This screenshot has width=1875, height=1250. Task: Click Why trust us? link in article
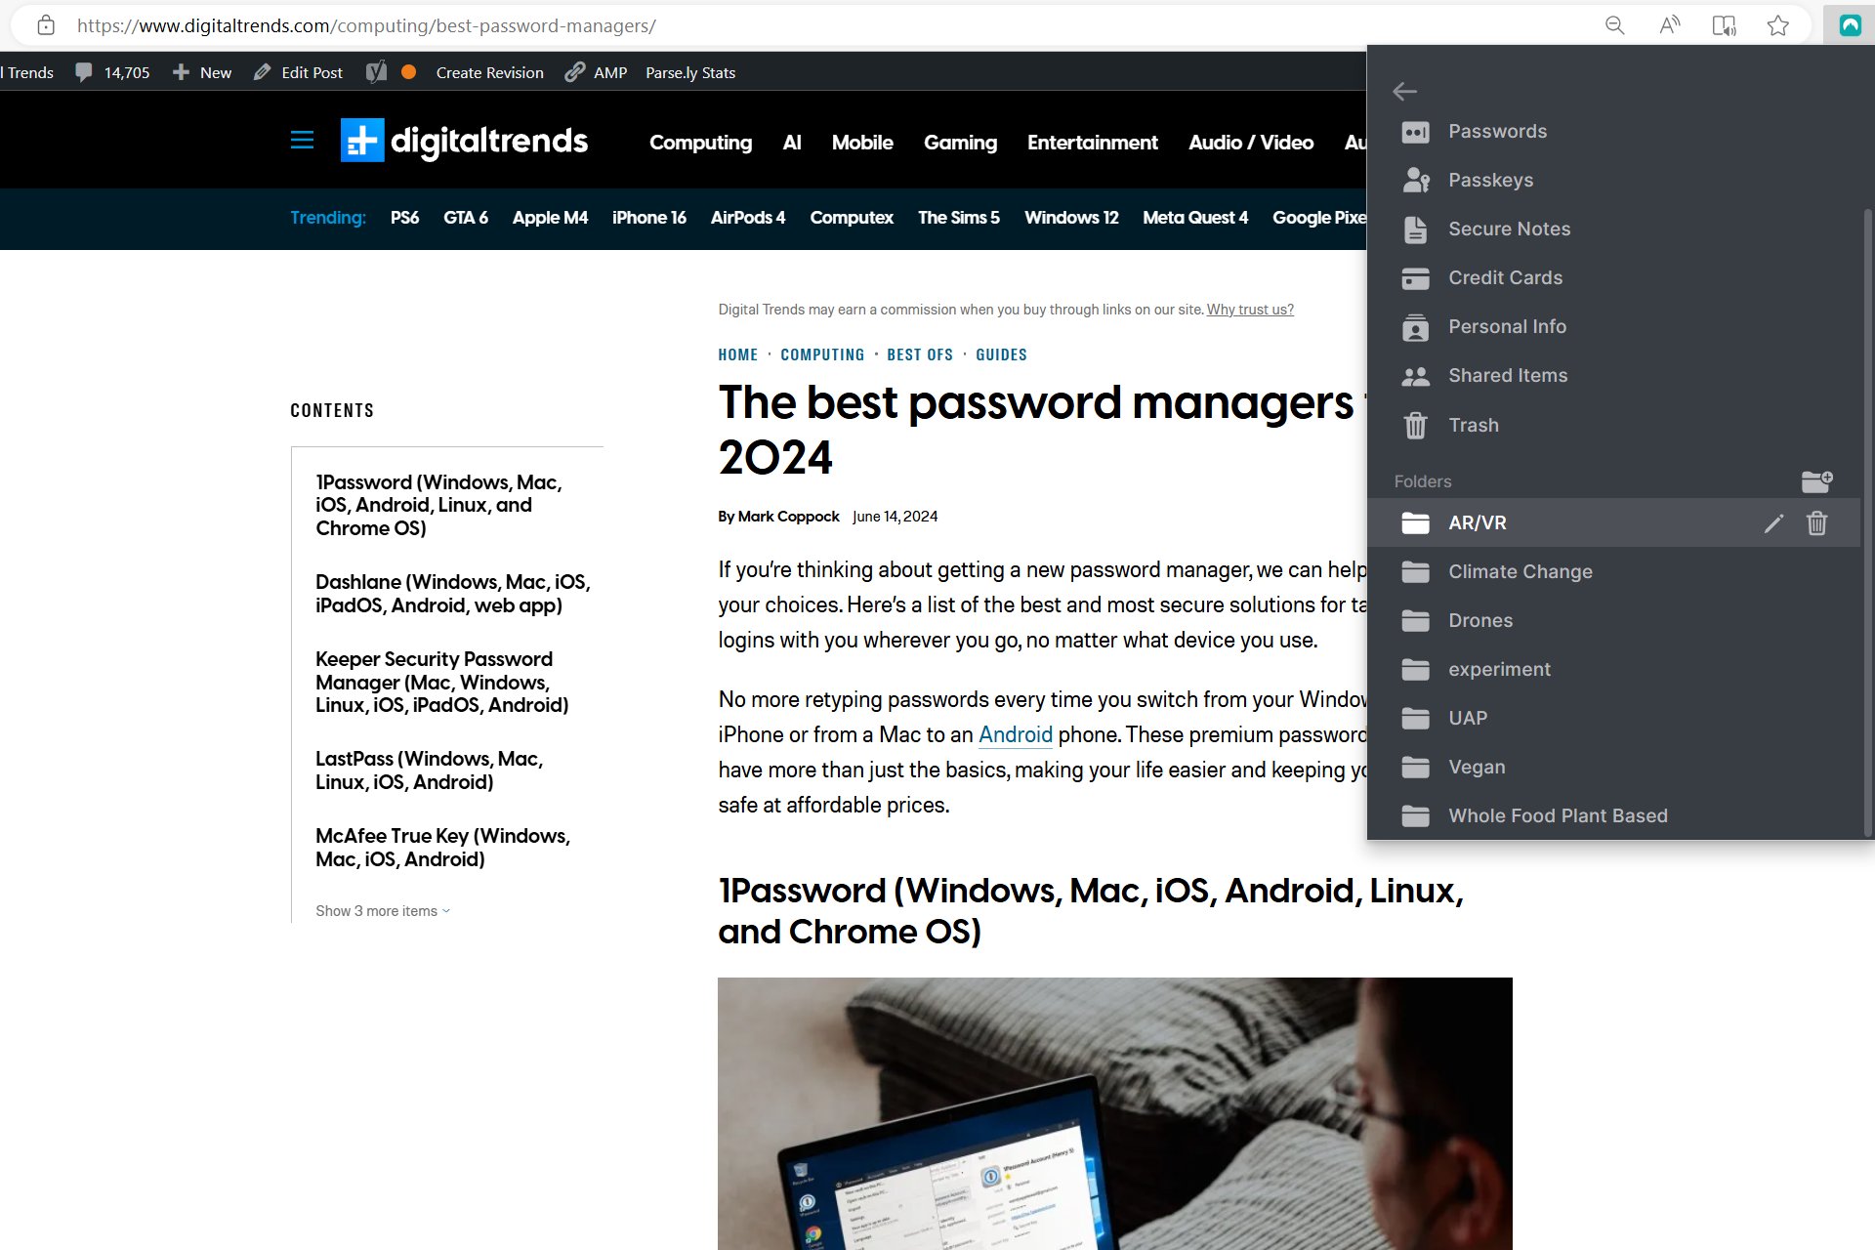click(1250, 310)
